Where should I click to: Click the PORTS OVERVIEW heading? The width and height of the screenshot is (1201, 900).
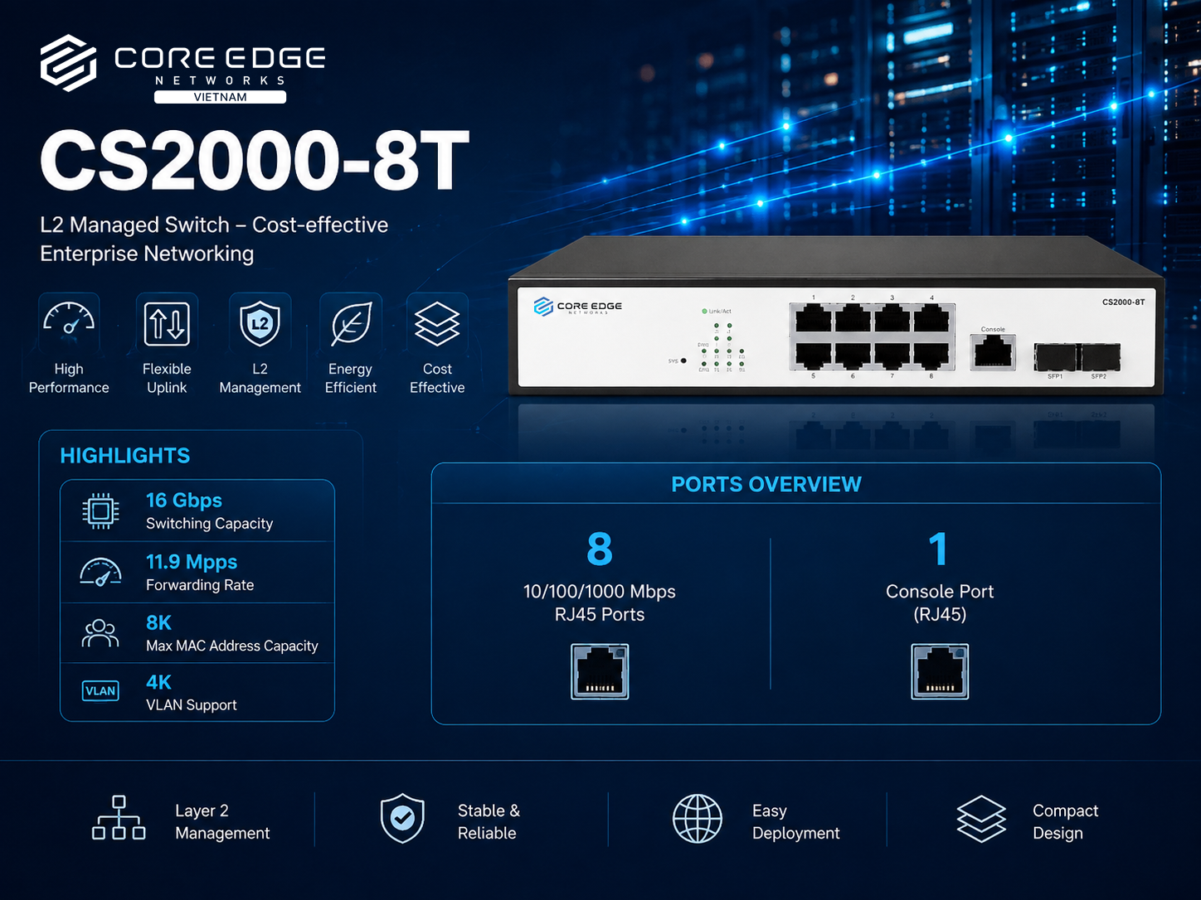pos(766,485)
